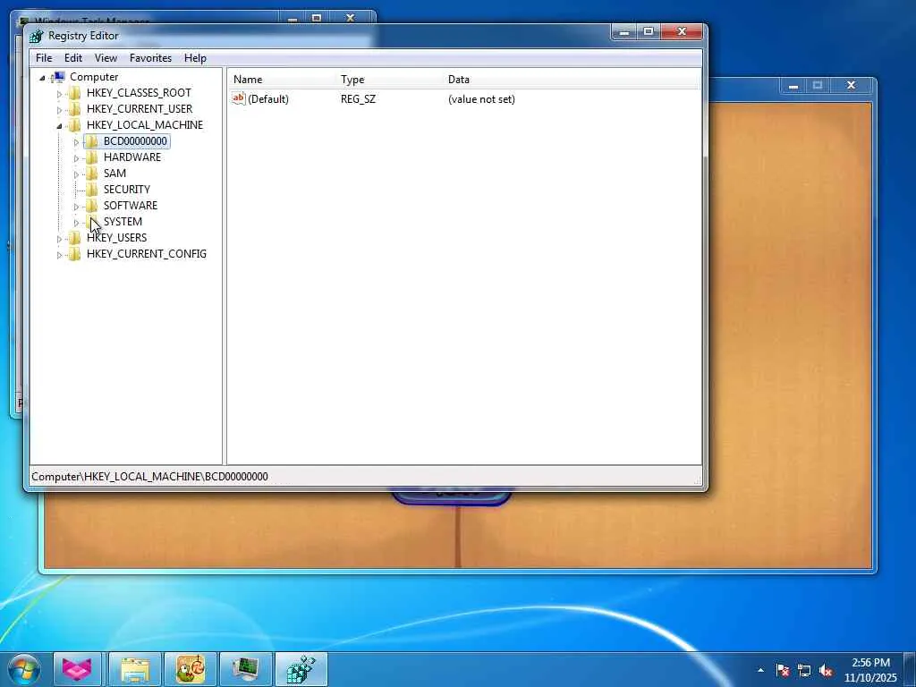Screen dimensions: 916x687
Task: Select the SECURITY key label
Action: pyautogui.click(x=127, y=190)
